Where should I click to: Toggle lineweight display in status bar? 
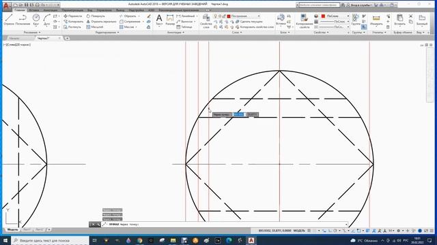(x=368, y=231)
